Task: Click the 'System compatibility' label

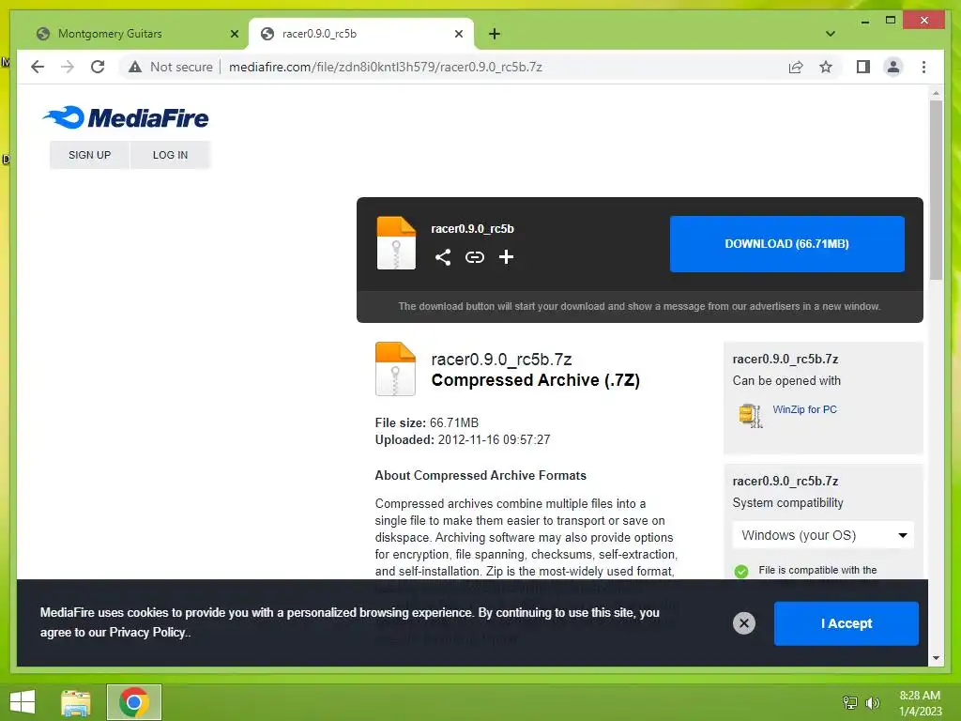Action: coord(787,503)
